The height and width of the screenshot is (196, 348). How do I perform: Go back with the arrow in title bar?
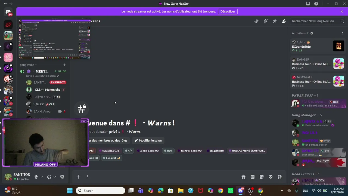[x=5, y=4]
